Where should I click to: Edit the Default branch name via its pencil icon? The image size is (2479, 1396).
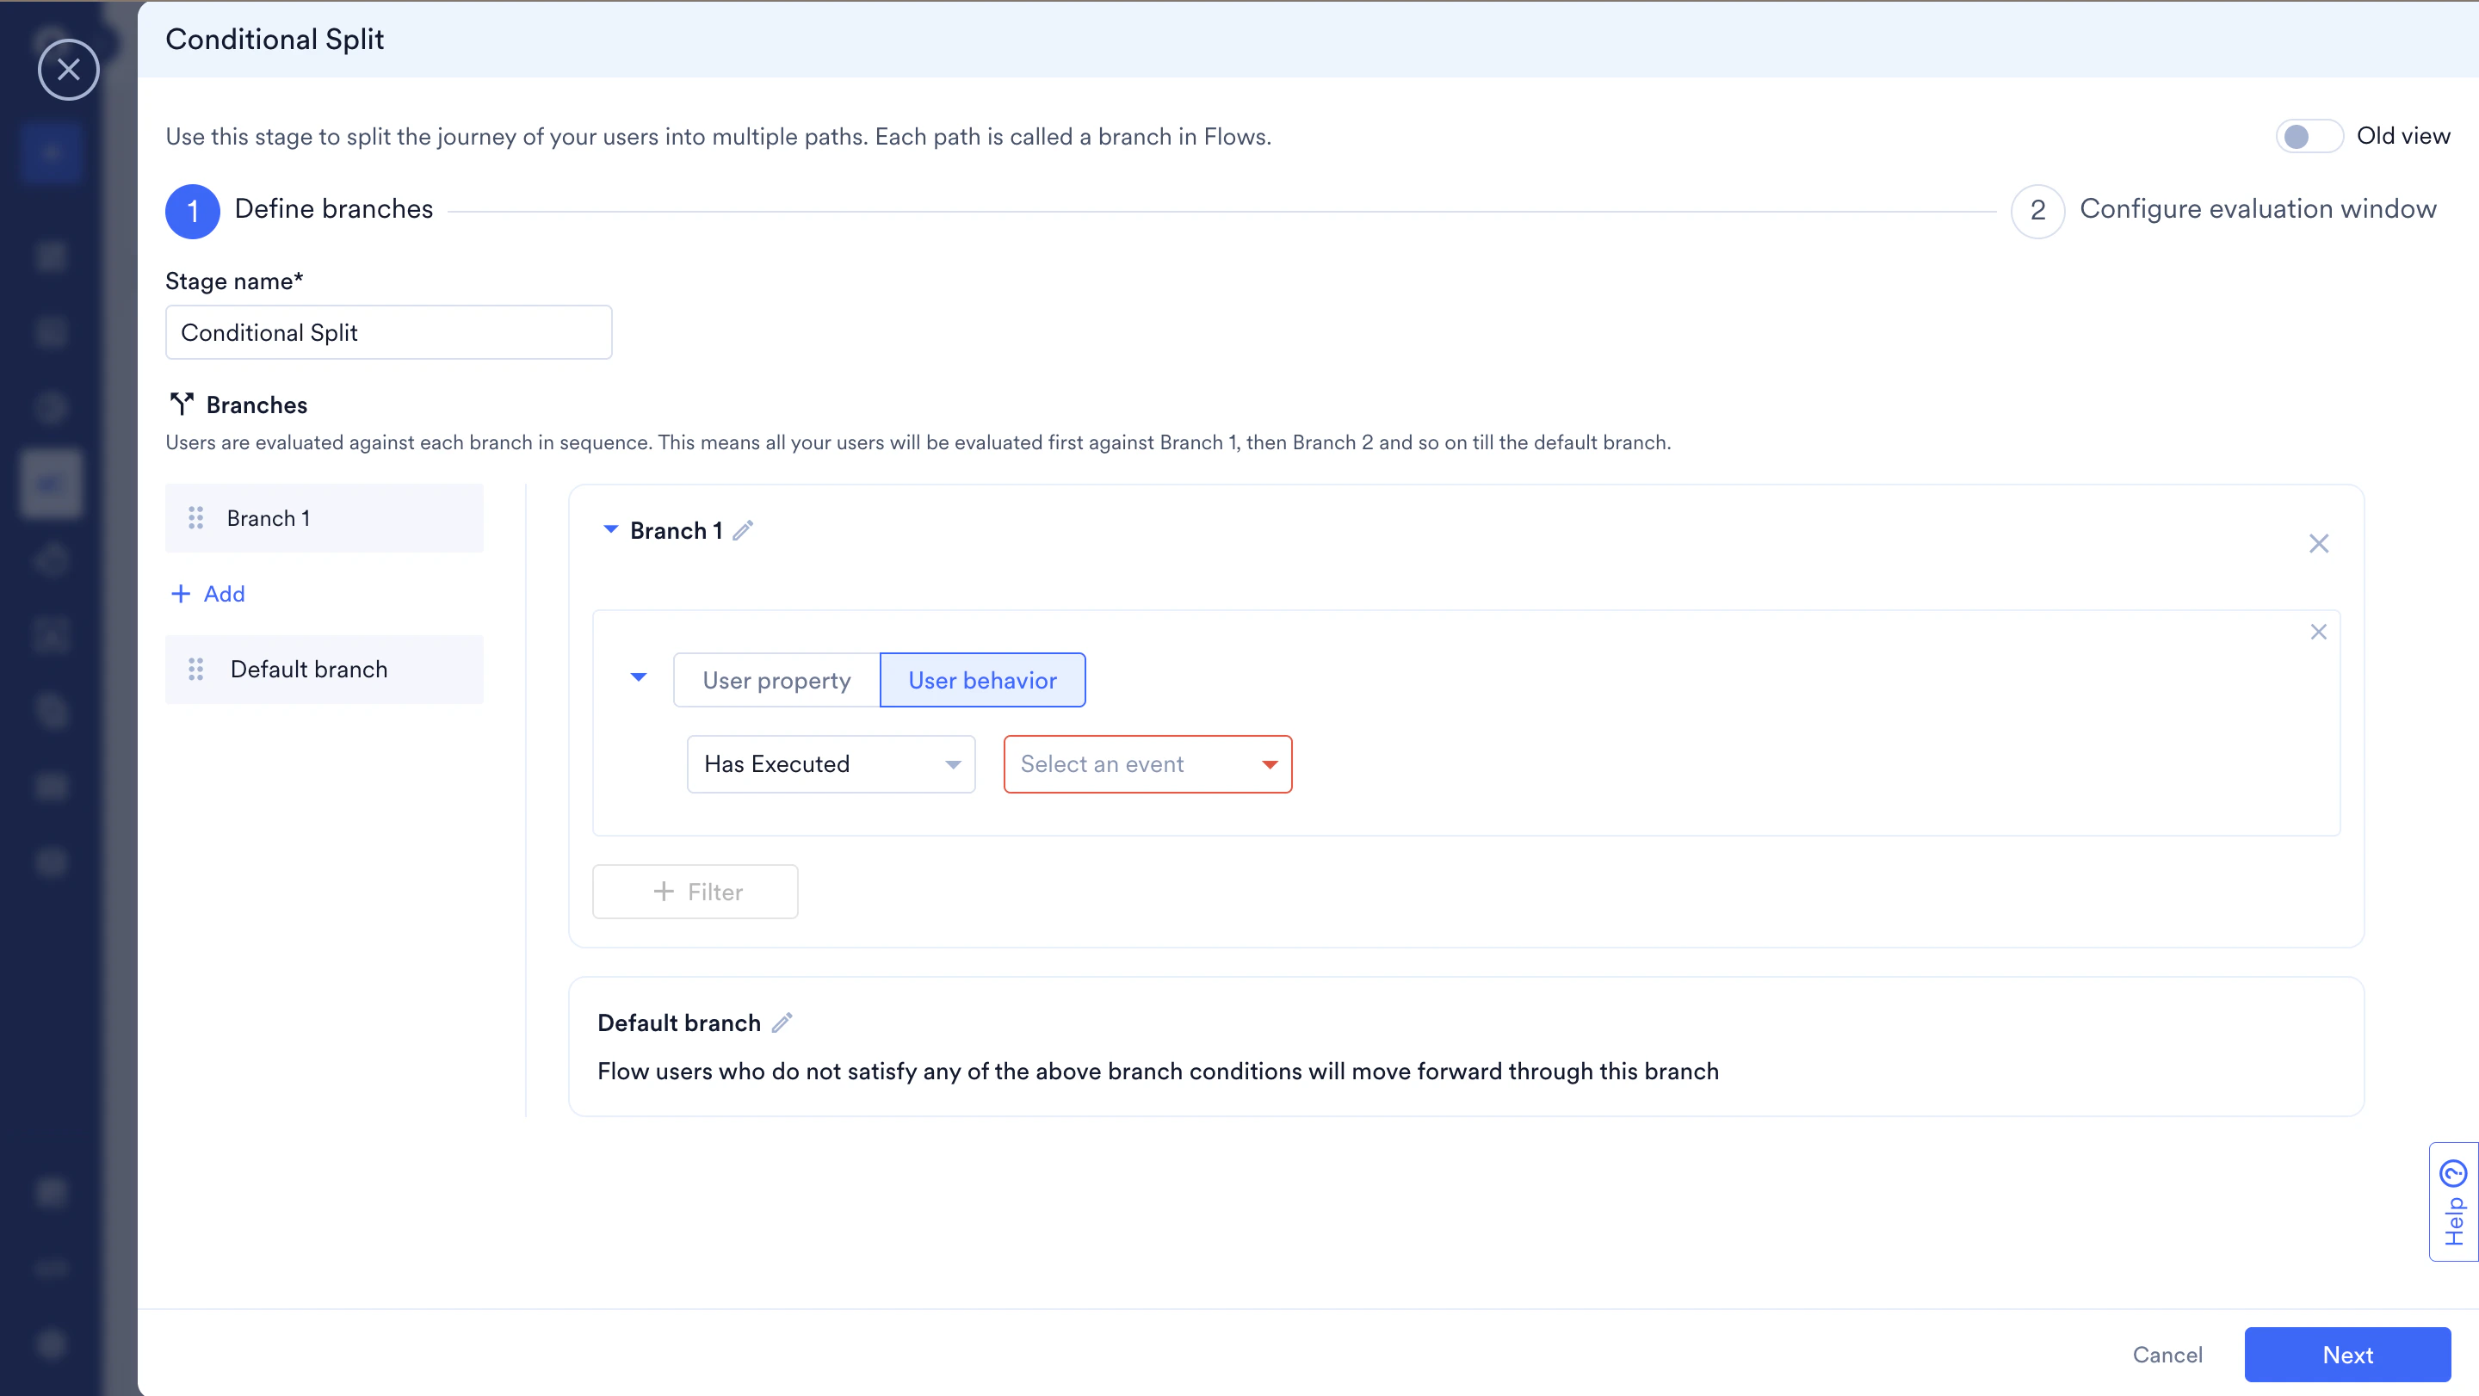(x=782, y=1022)
